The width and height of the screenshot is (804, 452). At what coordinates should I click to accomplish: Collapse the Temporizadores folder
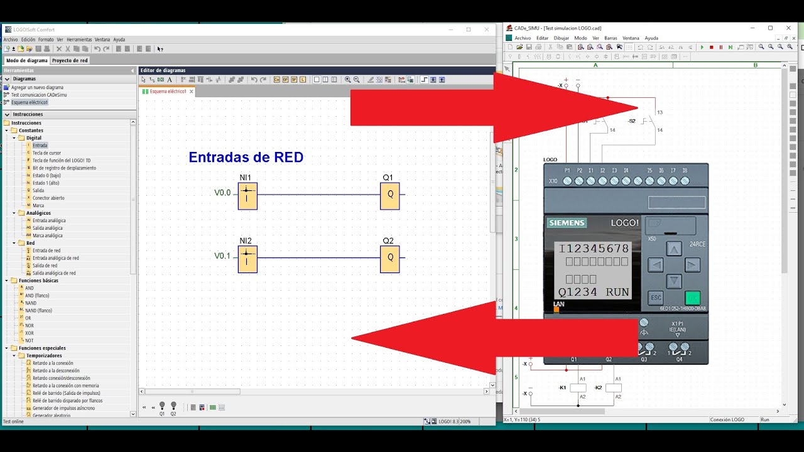click(14, 356)
